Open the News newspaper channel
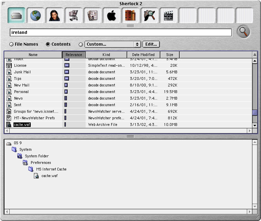This screenshot has width=261, height=221. point(93,15)
